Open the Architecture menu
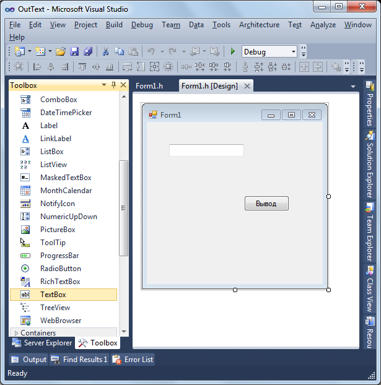The width and height of the screenshot is (381, 385). 260,25
